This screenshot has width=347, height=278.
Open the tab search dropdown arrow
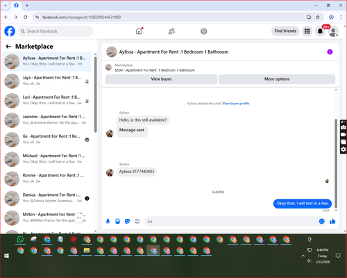coord(6,6)
